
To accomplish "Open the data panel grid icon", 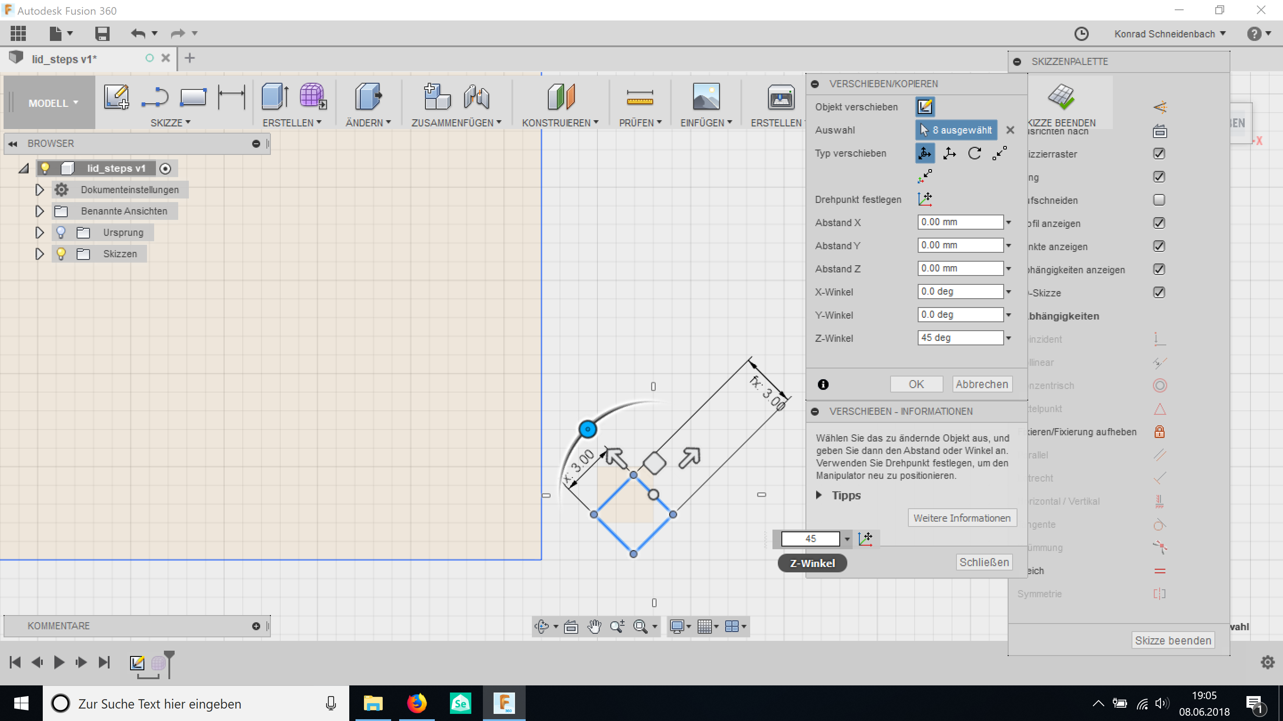I will point(18,33).
